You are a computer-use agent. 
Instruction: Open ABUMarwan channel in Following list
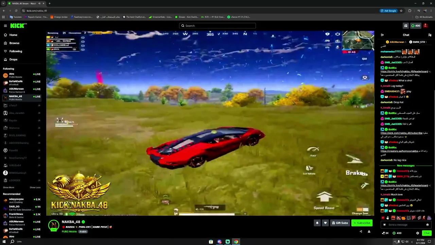coord(22,90)
